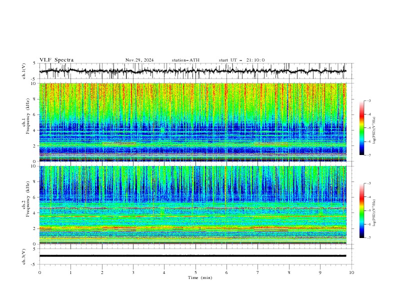Viewport: 396px width, 306px height.
Task: Click the ch.1 voltage waveform trace
Action: (x=192, y=71)
